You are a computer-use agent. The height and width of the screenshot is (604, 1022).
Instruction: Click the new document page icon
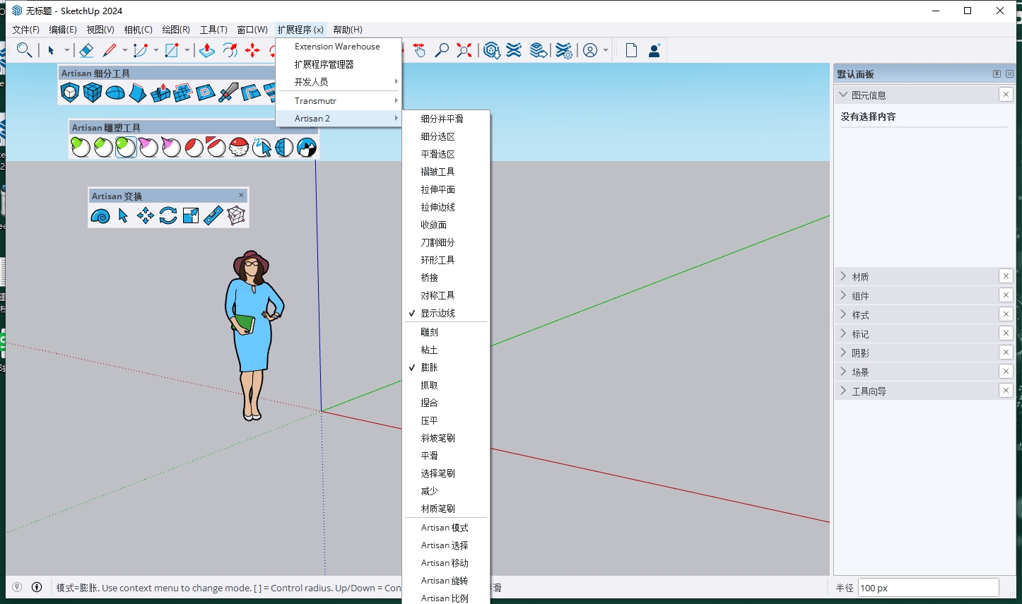[x=631, y=50]
